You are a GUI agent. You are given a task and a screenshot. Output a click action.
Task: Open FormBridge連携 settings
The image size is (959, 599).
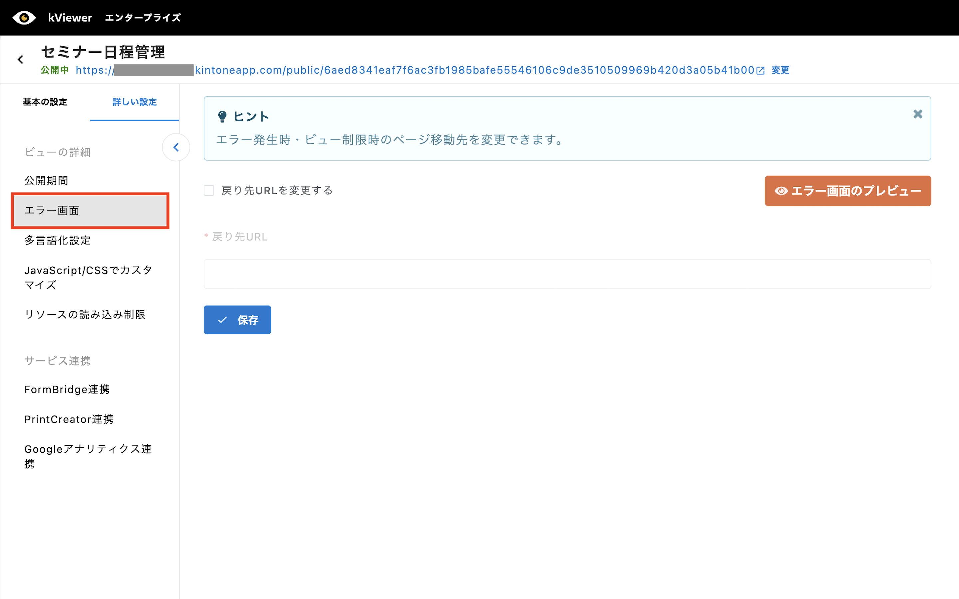pyautogui.click(x=67, y=389)
